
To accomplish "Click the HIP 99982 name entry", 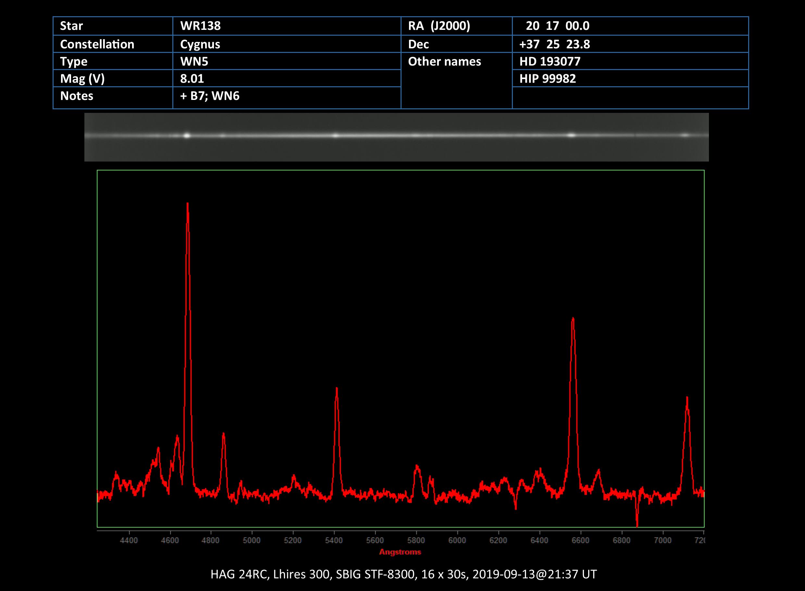I will coord(548,79).
